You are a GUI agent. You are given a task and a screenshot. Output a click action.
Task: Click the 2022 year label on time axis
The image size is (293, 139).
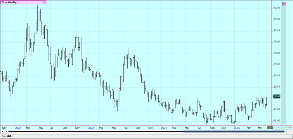click(18, 128)
